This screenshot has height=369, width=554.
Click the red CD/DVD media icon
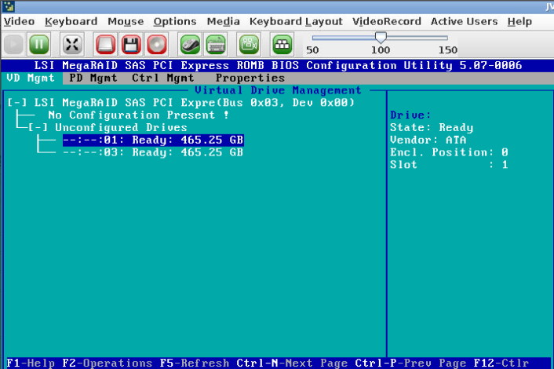pyautogui.click(x=157, y=44)
